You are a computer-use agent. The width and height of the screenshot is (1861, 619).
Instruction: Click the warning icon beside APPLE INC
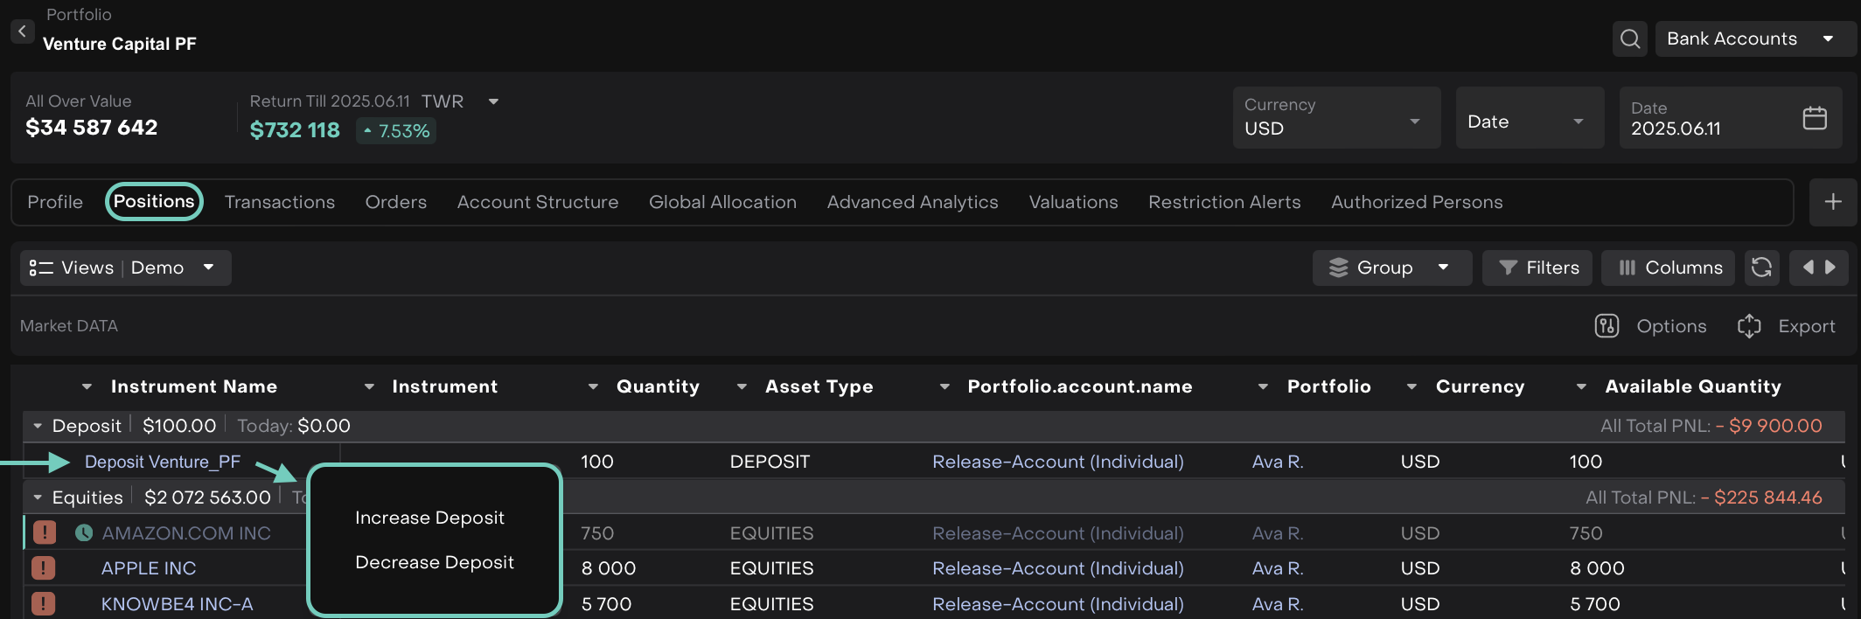coord(44,568)
